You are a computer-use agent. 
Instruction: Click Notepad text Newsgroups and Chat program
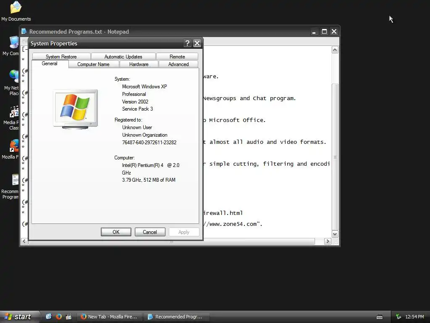coord(249,98)
